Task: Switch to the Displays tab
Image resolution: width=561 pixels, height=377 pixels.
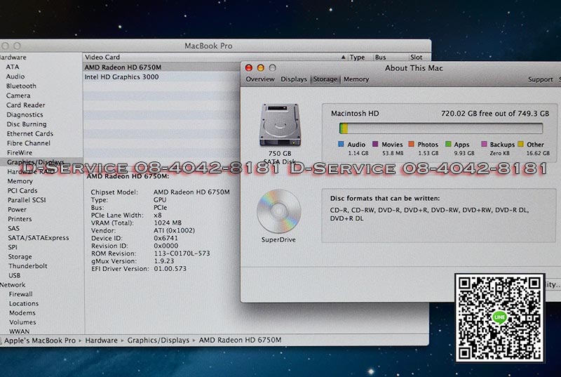Action: click(293, 79)
